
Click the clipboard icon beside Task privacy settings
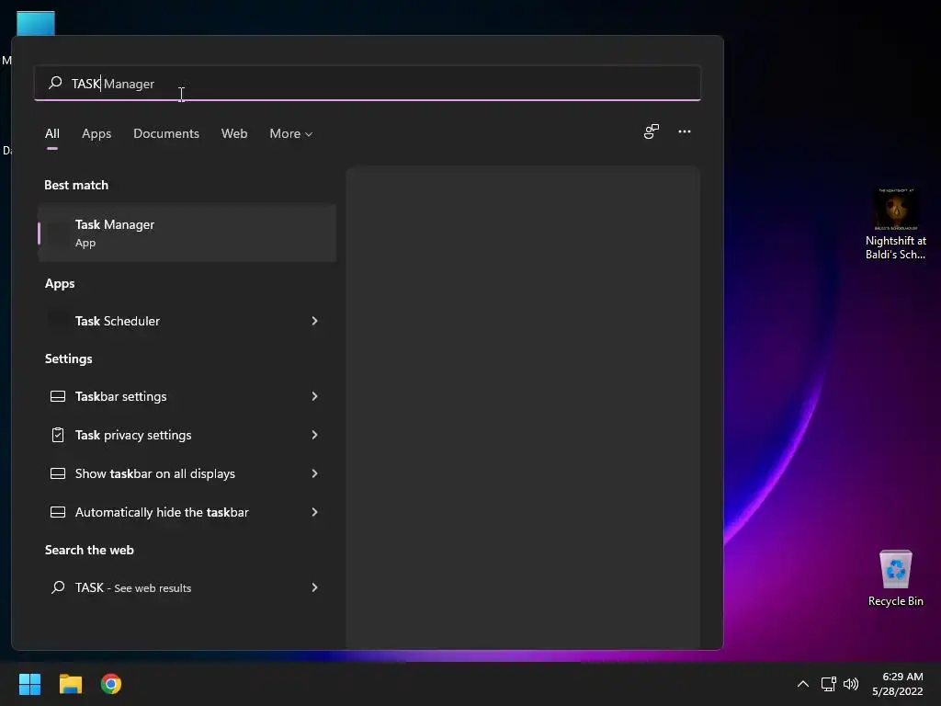pos(58,435)
